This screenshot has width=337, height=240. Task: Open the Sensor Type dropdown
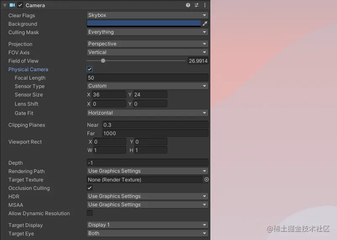(147, 86)
